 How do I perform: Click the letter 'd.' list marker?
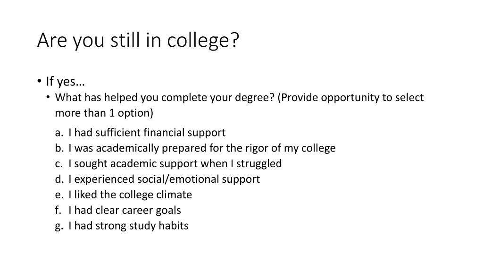pos(59,179)
